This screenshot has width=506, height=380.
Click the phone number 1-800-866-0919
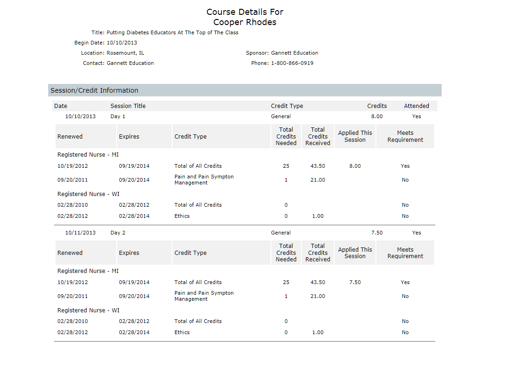click(x=292, y=63)
